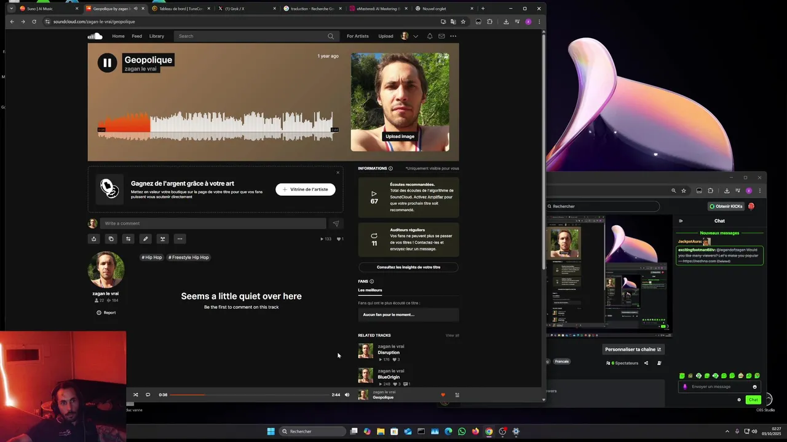The image size is (787, 442).
Task: Click the Write a comment field
Action: pyautogui.click(x=213, y=223)
